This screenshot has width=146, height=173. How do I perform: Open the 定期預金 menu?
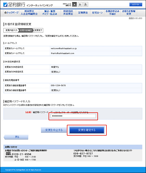tap(83, 13)
